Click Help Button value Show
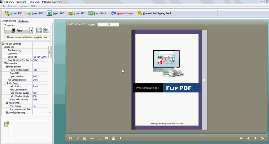269x144 pixels. [35, 87]
